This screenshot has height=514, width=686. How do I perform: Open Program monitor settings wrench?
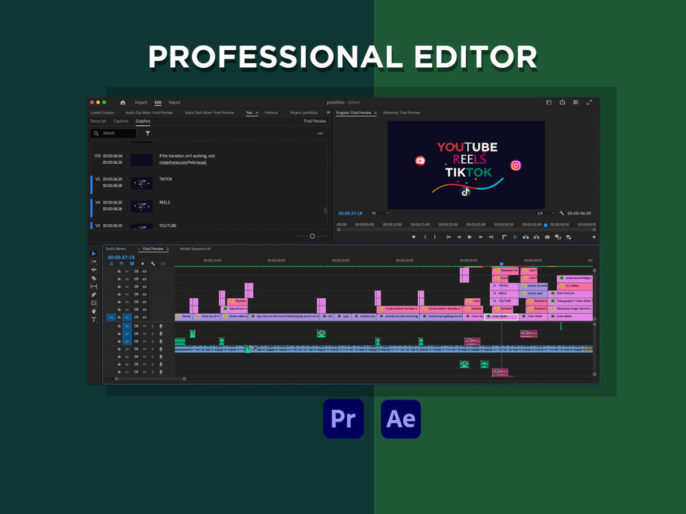(561, 213)
